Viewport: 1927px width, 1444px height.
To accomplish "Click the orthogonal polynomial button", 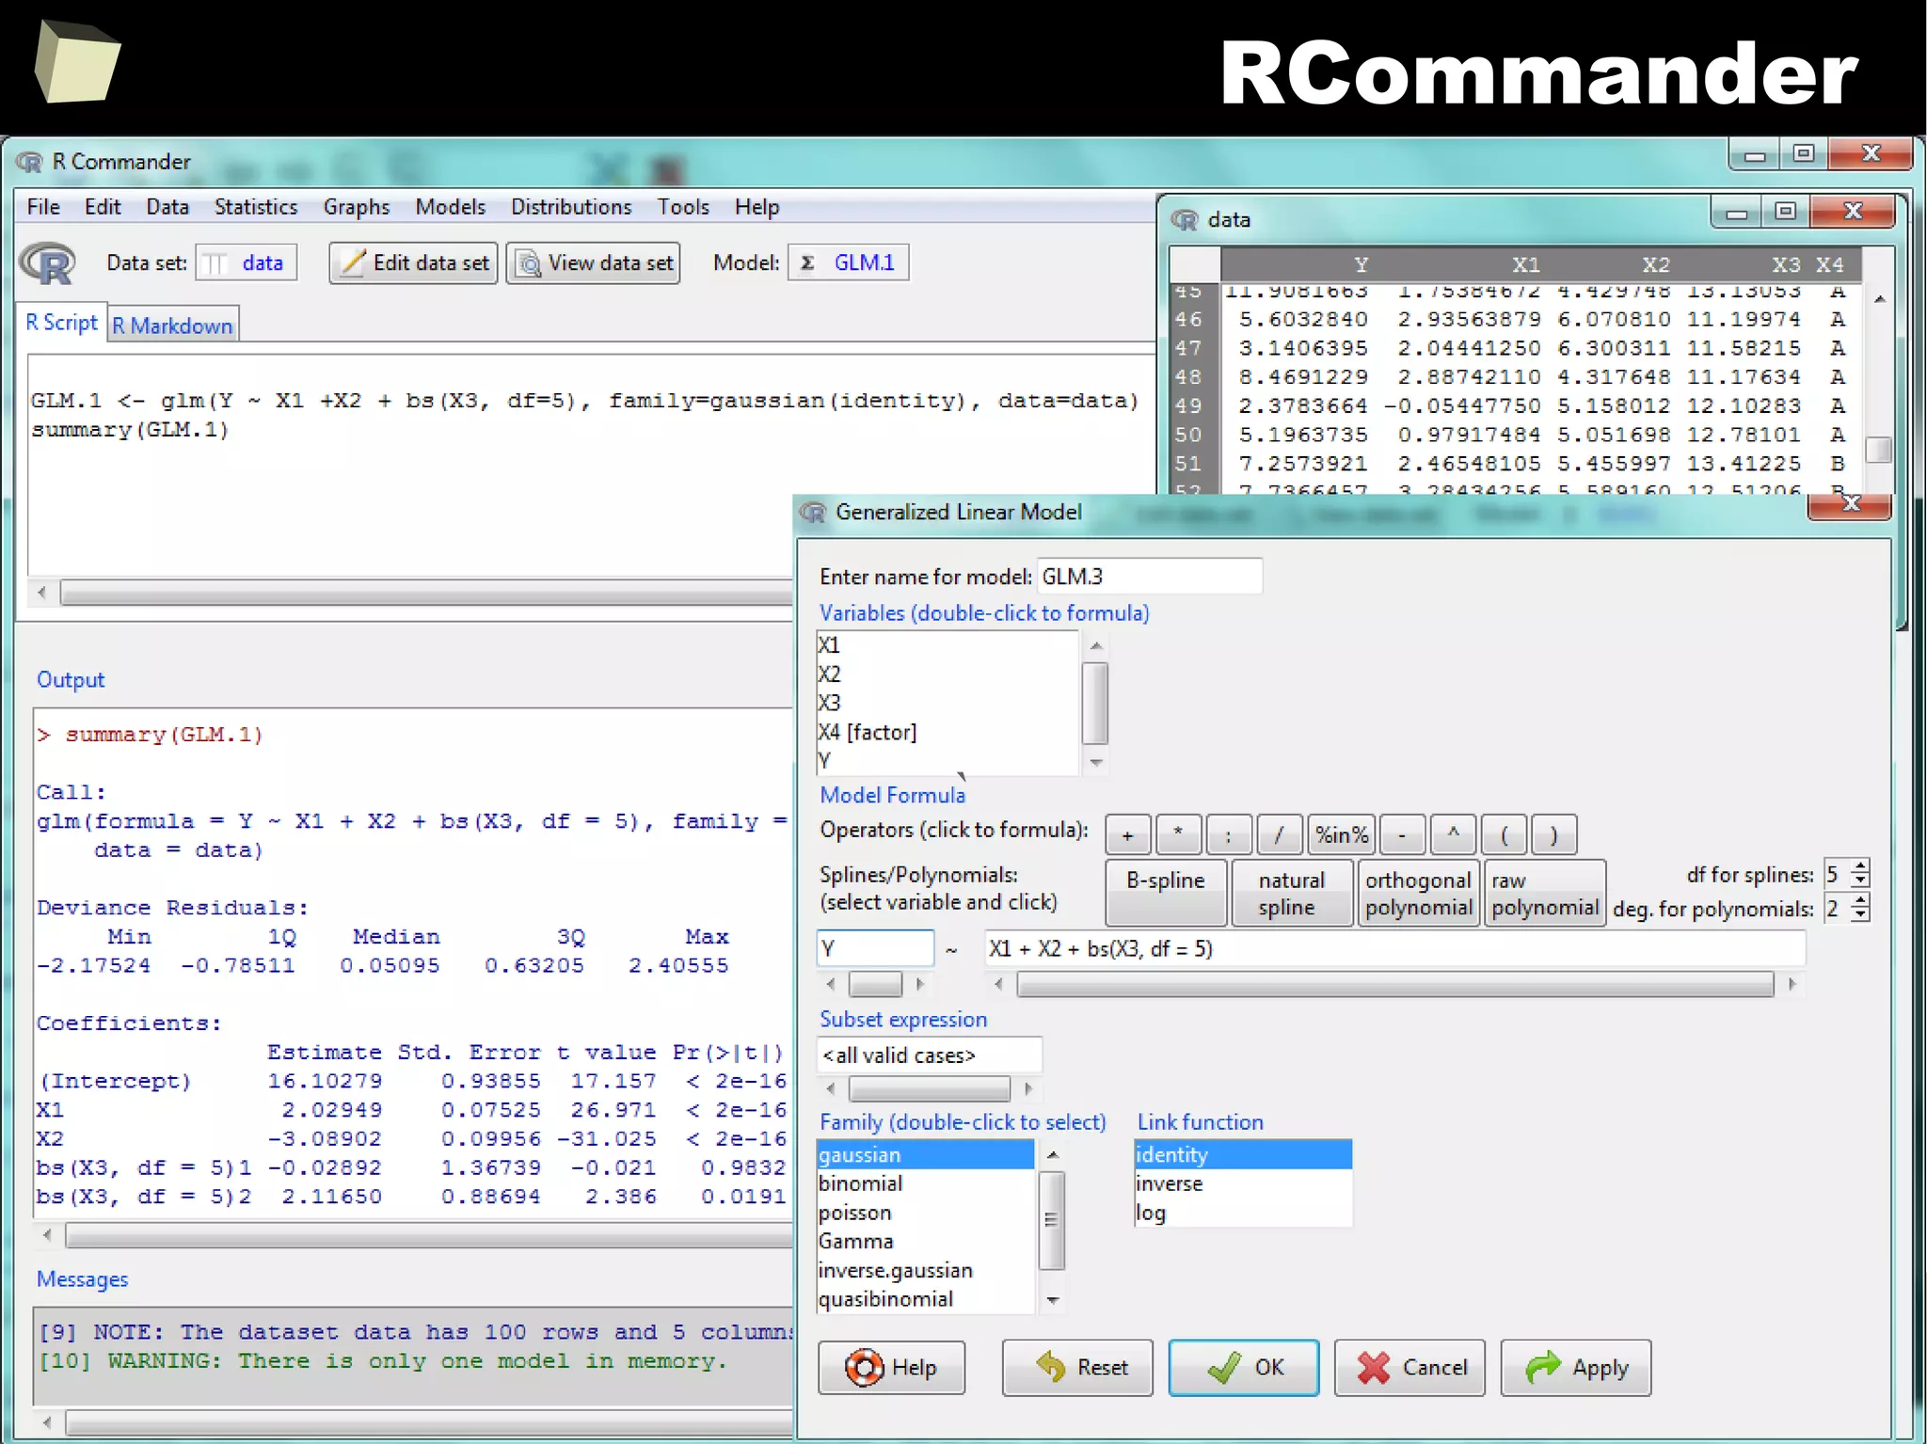I will tap(1418, 893).
